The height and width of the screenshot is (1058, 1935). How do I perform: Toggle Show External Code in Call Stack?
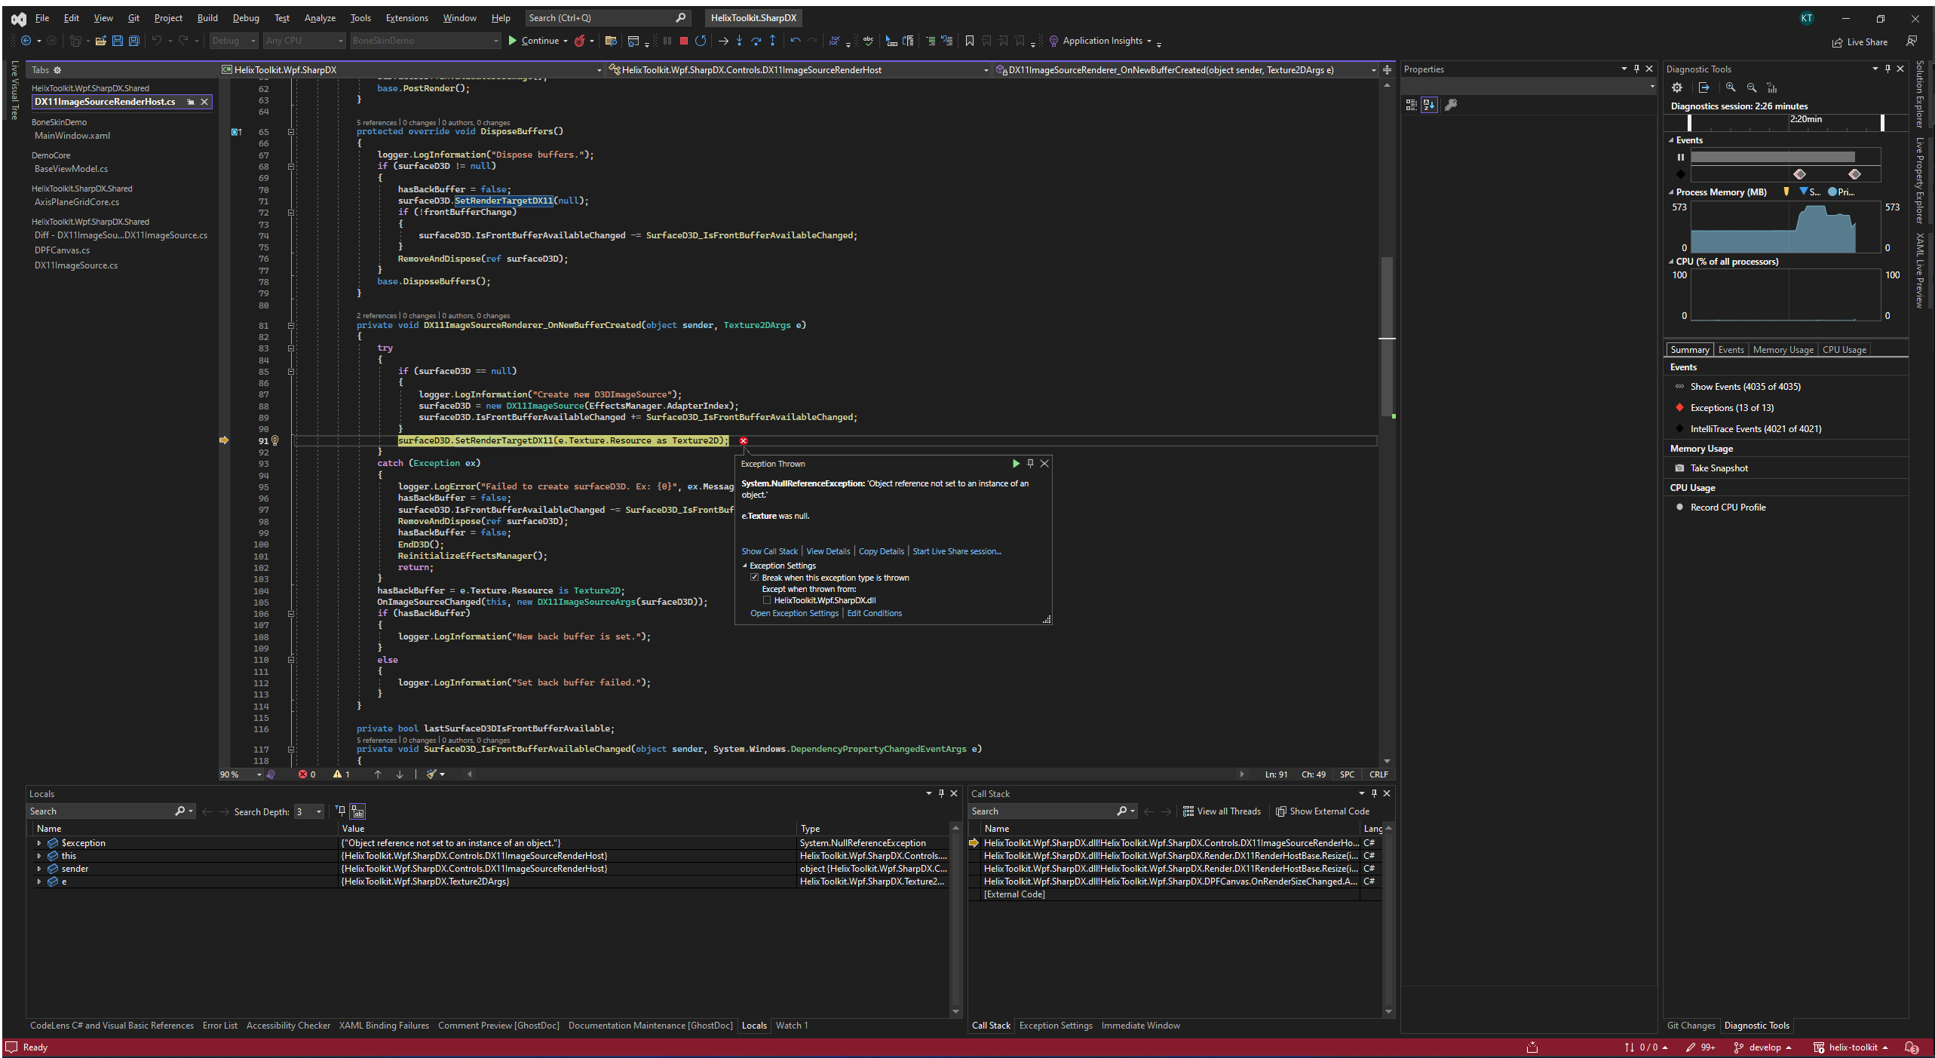pyautogui.click(x=1322, y=811)
